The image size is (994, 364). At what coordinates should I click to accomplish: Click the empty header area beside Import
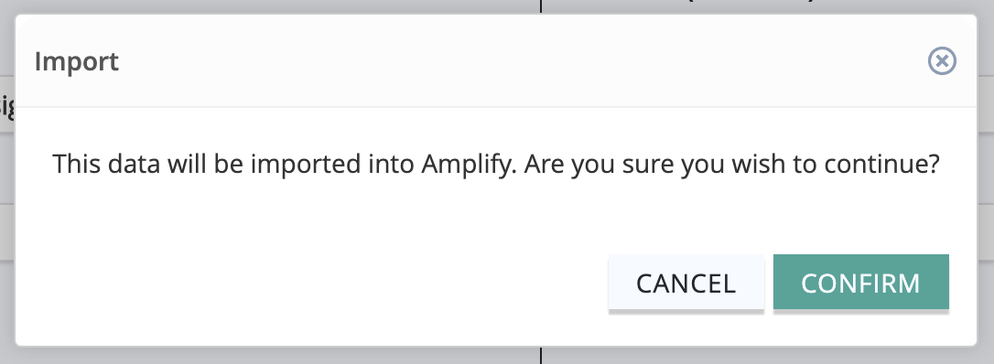[x=520, y=61]
